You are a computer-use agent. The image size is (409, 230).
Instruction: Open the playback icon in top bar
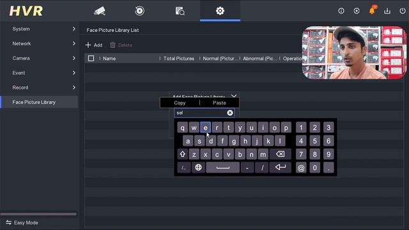(139, 11)
